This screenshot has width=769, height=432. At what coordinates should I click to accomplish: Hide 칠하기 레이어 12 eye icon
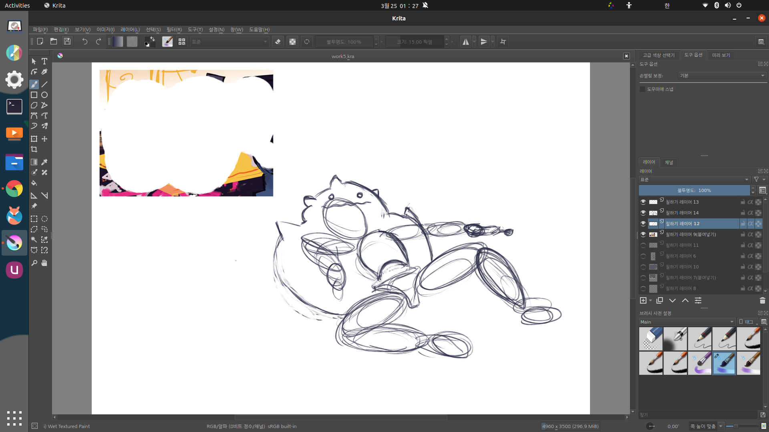click(x=643, y=224)
